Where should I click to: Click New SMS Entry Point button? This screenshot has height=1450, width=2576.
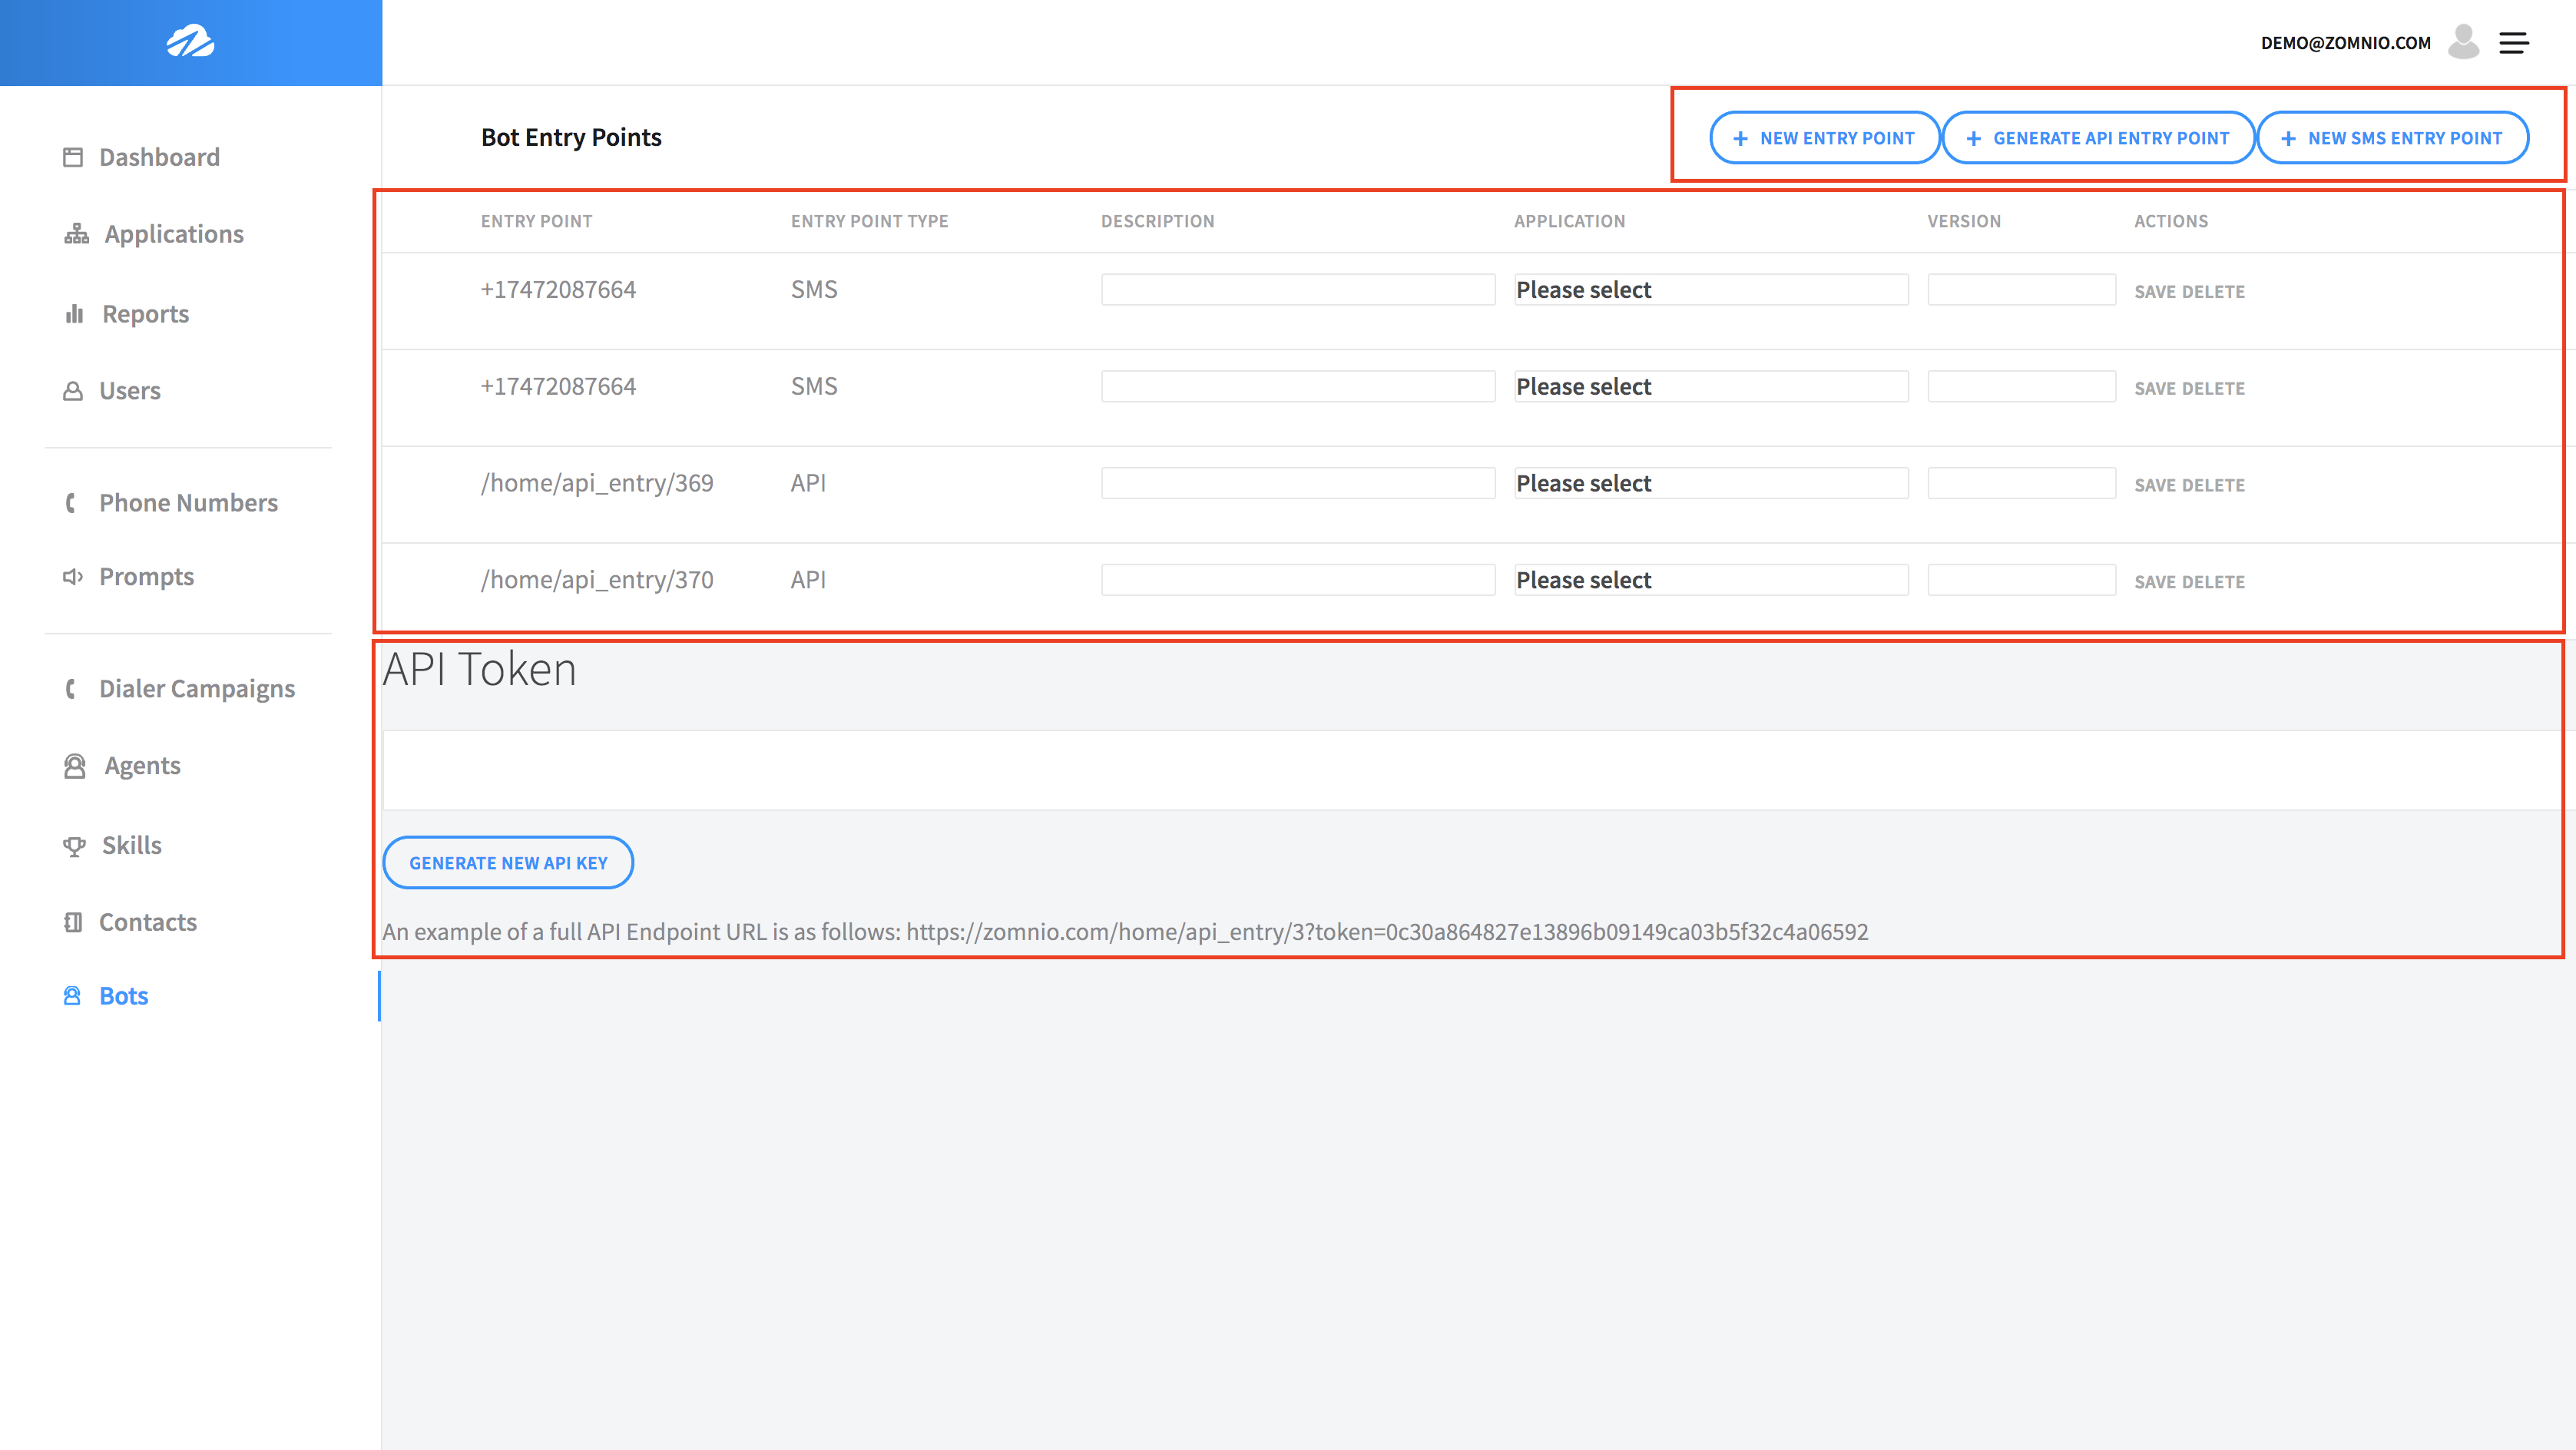(x=2393, y=138)
